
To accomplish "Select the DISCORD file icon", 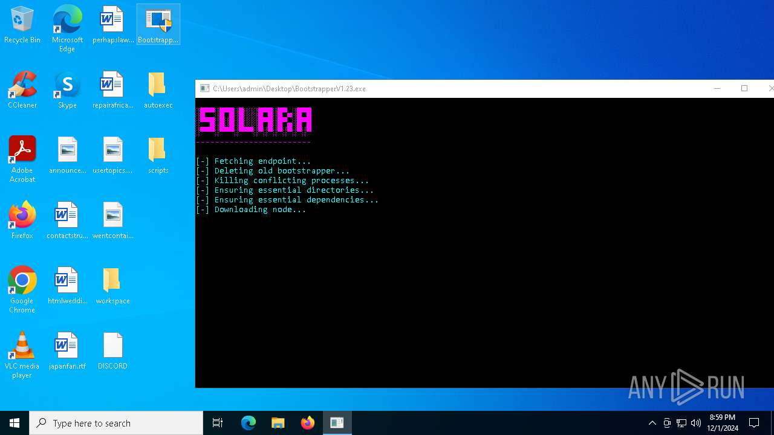I will tap(112, 352).
